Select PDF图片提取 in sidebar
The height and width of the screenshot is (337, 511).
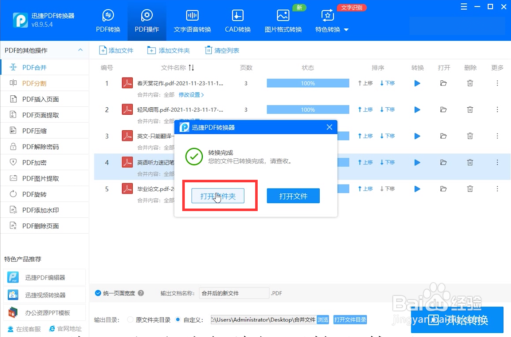(x=44, y=178)
